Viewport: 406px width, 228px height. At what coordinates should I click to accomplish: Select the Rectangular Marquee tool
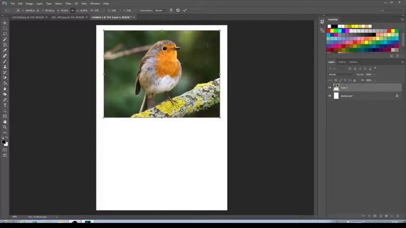pos(5,28)
